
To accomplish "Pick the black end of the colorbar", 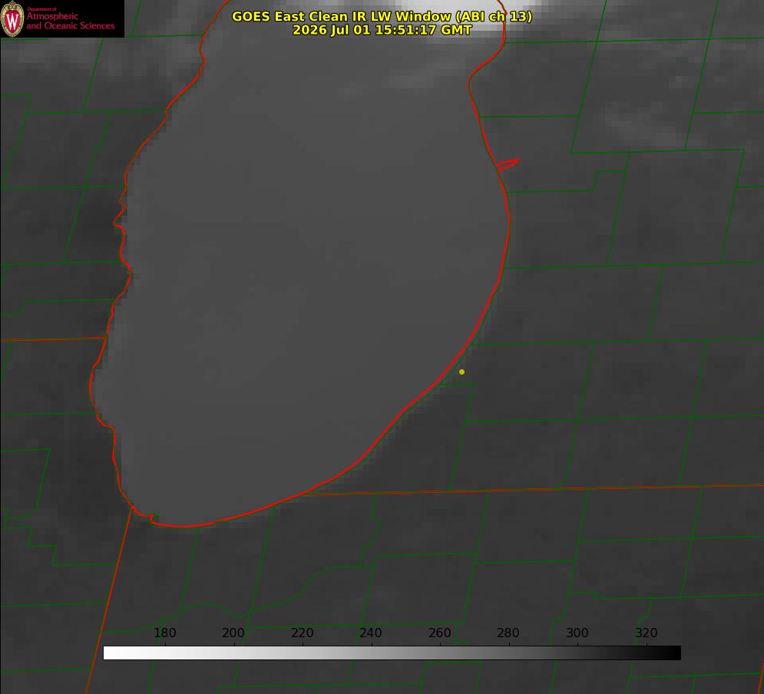I will click(x=667, y=653).
